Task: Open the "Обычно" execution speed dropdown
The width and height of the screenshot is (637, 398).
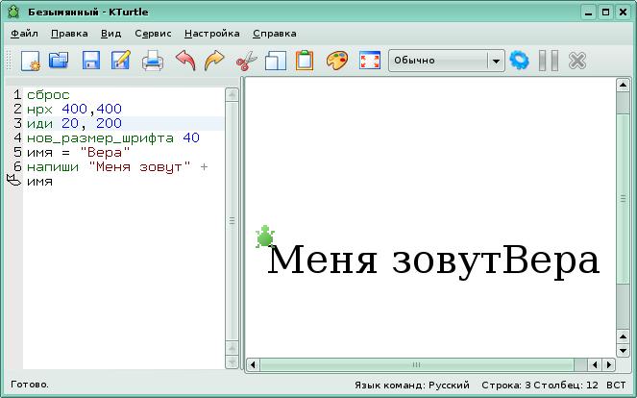Action: click(x=437, y=61)
